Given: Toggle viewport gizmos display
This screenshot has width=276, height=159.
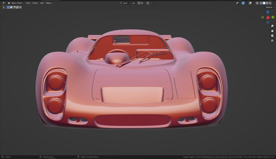Looking at the screenshot, I should coord(243,3).
